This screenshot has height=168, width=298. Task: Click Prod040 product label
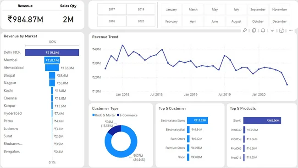tap(236, 130)
